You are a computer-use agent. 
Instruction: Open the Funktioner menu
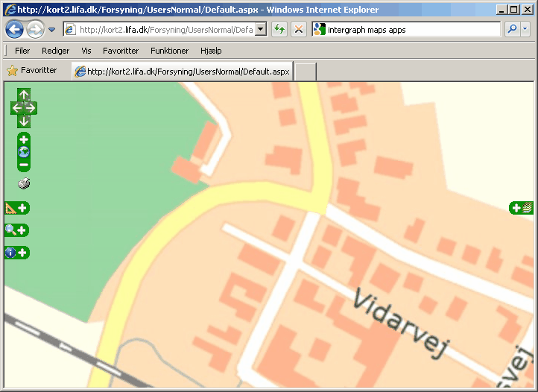click(x=169, y=51)
